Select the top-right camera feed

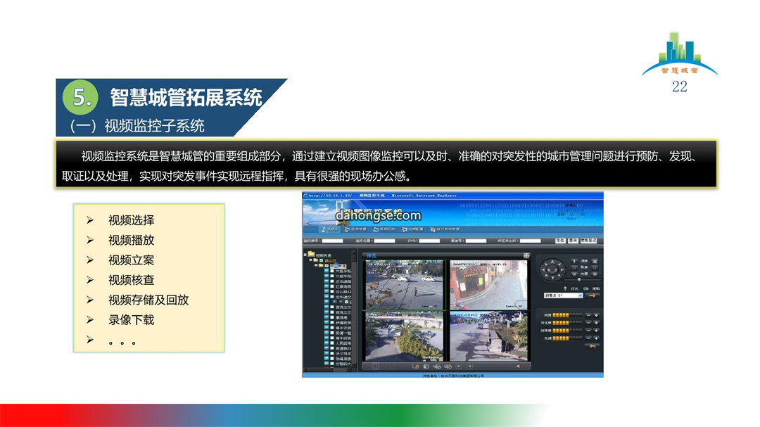coord(488,285)
